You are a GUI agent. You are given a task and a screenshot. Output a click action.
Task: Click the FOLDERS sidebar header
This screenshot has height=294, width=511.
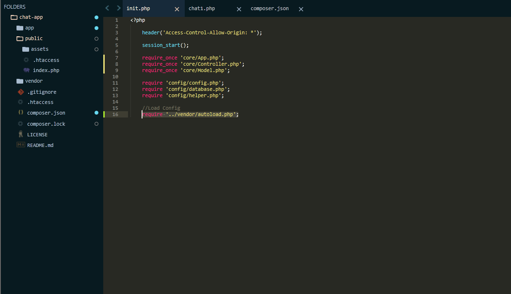(15, 6)
